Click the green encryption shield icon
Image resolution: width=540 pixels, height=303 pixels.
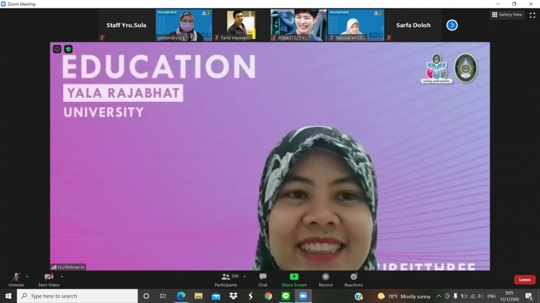tap(68, 49)
